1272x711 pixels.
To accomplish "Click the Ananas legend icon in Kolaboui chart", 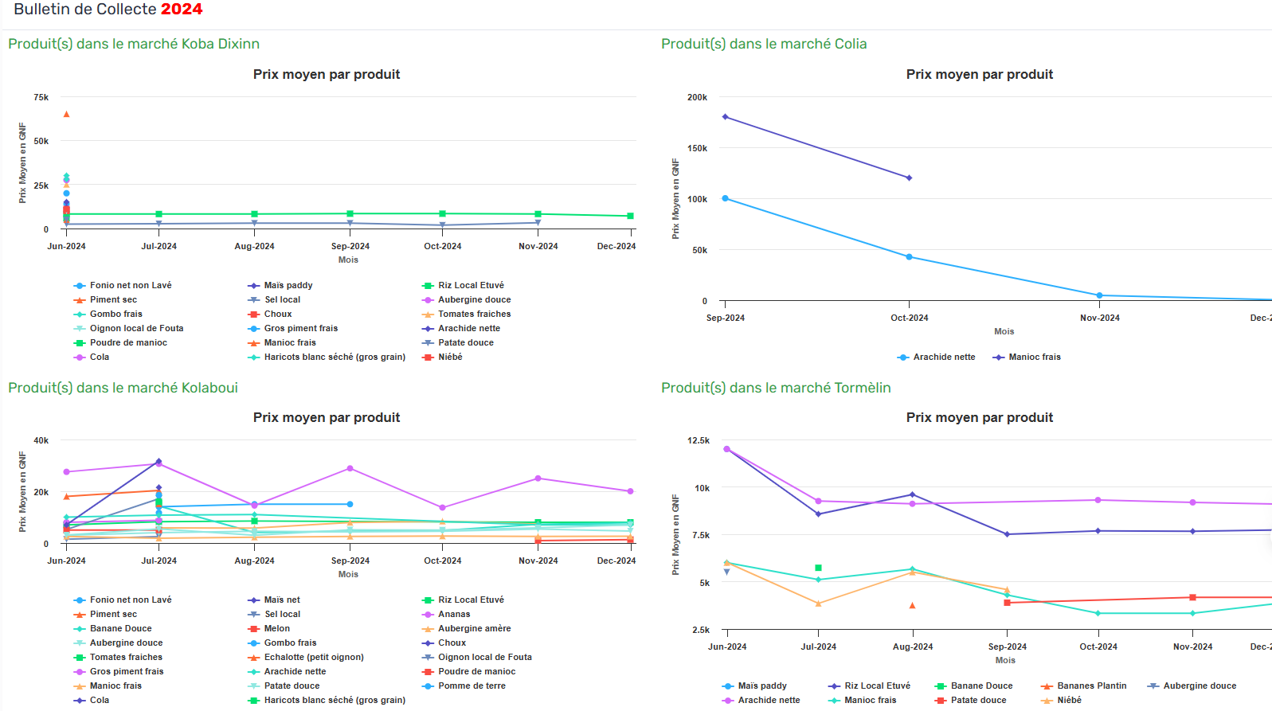I will point(428,615).
